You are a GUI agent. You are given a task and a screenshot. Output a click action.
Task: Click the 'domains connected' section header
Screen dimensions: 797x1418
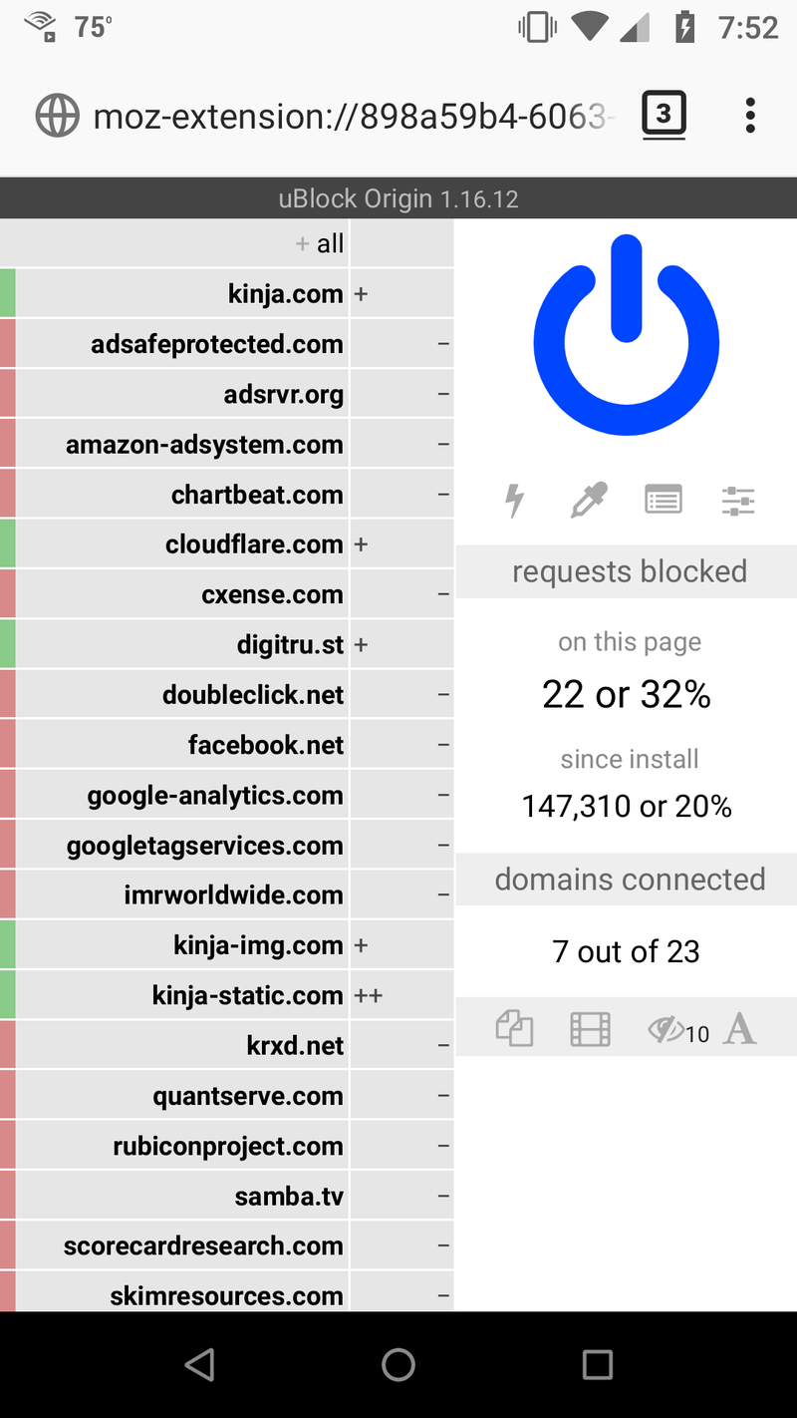click(x=627, y=880)
